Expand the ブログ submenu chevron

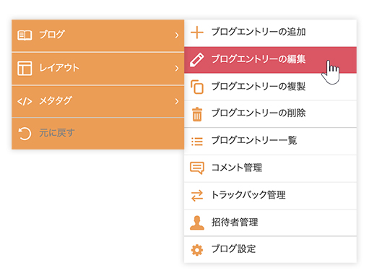pos(177,35)
